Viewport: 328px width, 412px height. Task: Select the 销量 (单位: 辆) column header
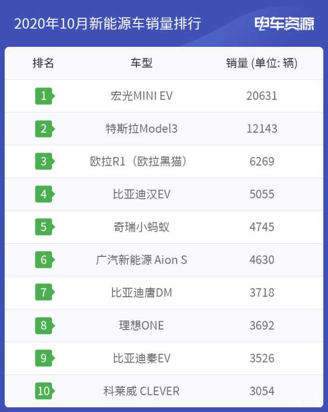(262, 64)
